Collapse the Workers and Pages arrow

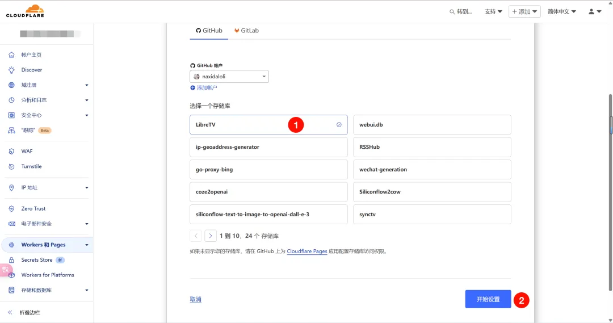click(x=87, y=245)
